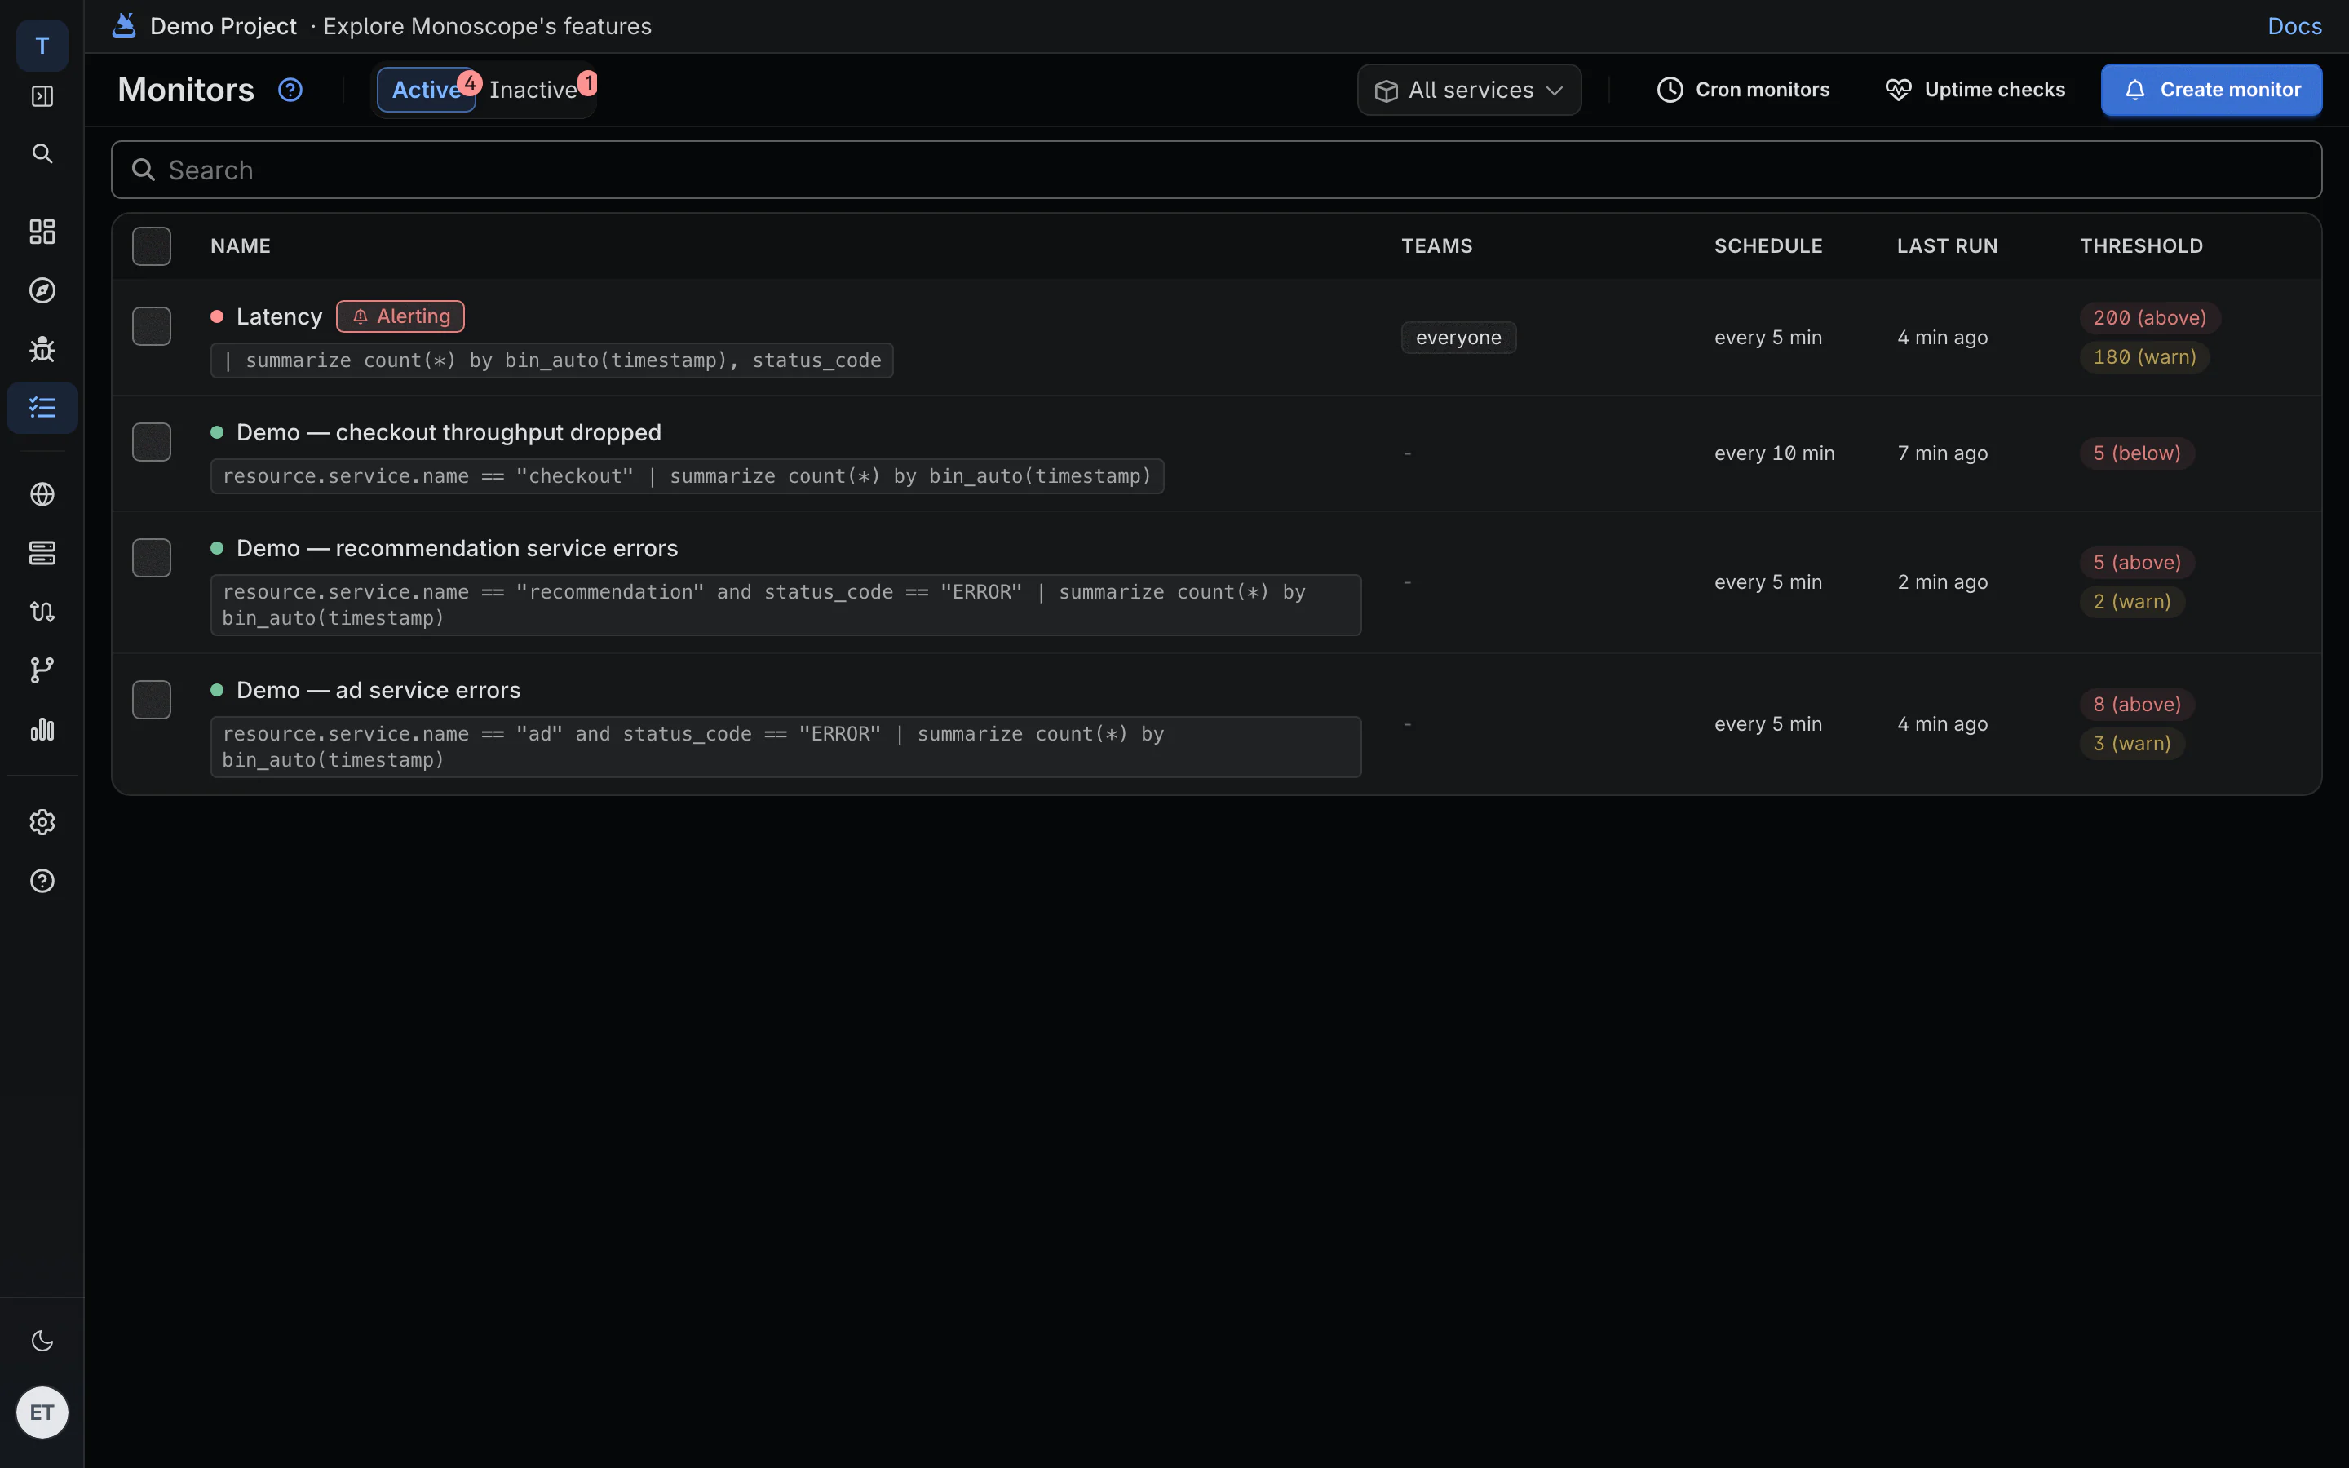Open the bar chart reports icon
The image size is (2349, 1468).
pos(42,729)
